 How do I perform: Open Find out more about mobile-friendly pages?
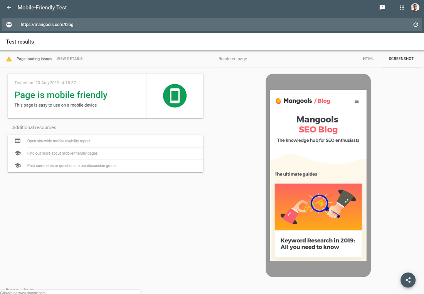pos(62,153)
